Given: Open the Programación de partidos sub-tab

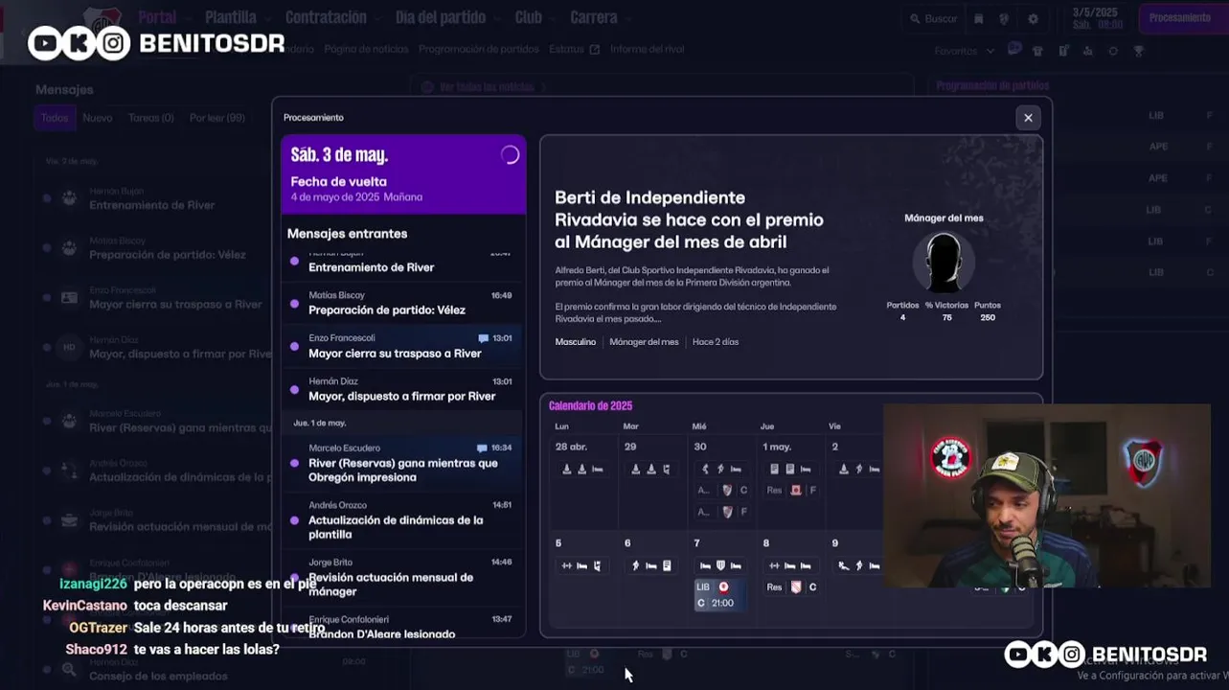Looking at the screenshot, I should click(x=479, y=49).
